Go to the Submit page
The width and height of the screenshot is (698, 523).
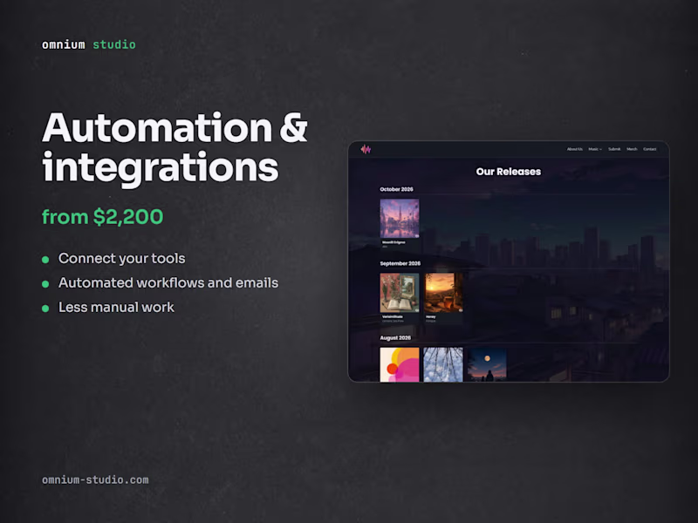[614, 149]
